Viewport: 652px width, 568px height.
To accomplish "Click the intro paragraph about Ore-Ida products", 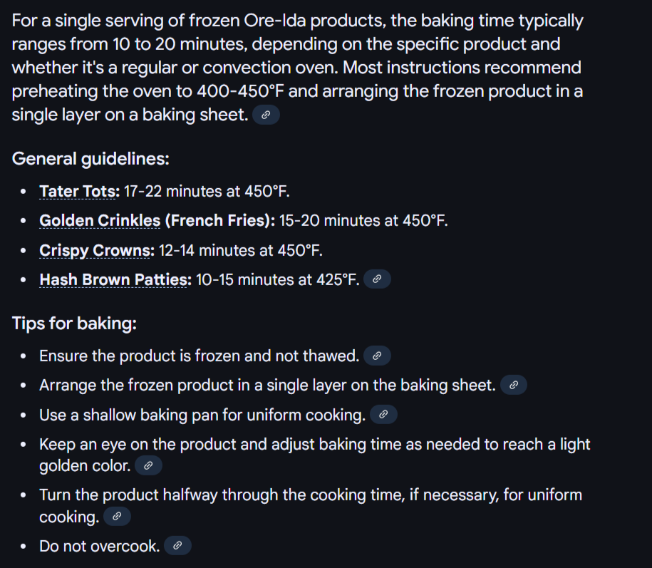I will tap(297, 68).
